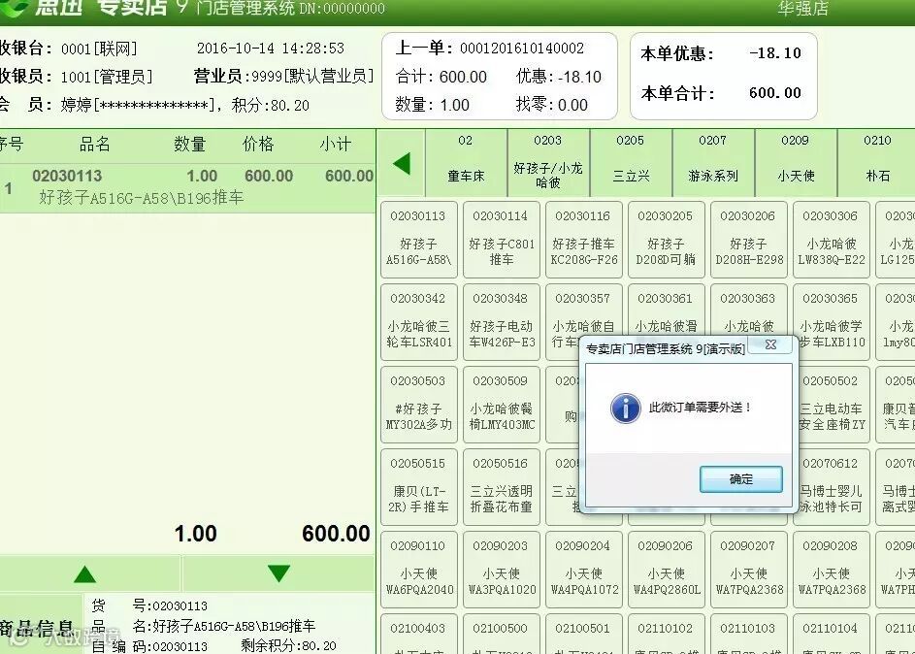Add product 02030503 #好孩子MY302A多功
Viewport: 915px width, 654px height.
(x=418, y=405)
